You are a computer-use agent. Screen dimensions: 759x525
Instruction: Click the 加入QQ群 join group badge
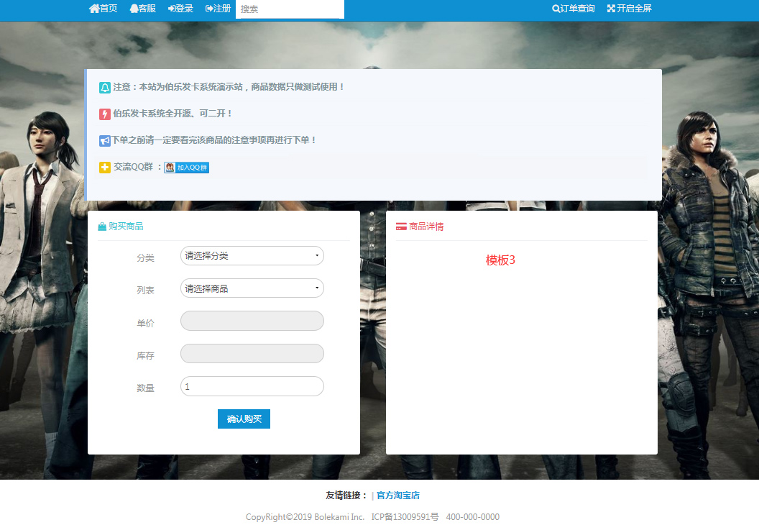185,167
